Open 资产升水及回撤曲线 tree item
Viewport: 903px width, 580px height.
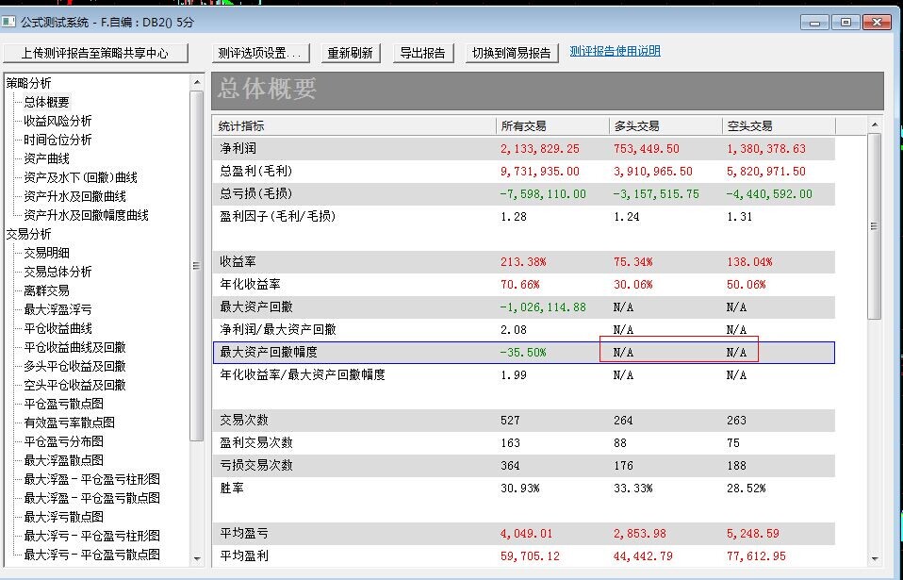coord(74,196)
